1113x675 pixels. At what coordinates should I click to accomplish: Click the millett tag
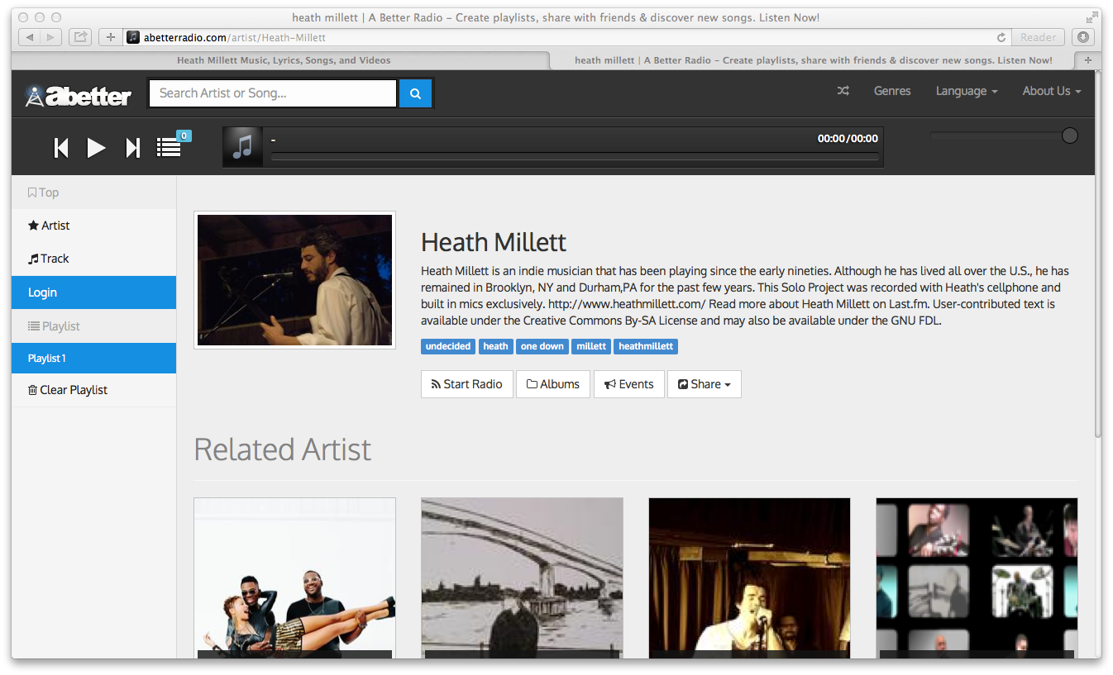(x=591, y=346)
